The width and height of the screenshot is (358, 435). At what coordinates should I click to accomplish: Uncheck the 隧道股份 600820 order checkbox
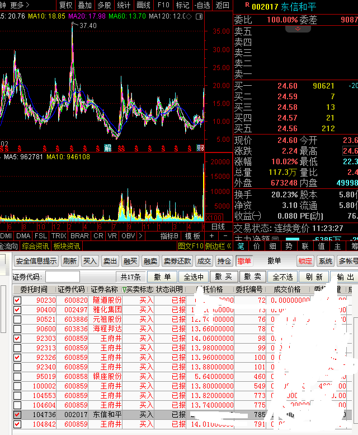click(x=17, y=300)
